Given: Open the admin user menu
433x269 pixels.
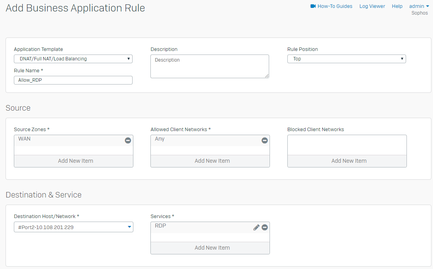Looking at the screenshot, I should coord(419,6).
